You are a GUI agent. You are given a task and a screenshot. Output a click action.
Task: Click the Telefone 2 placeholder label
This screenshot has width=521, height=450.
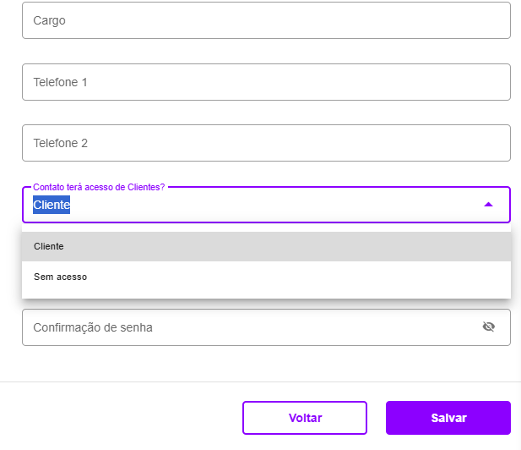click(x=61, y=143)
